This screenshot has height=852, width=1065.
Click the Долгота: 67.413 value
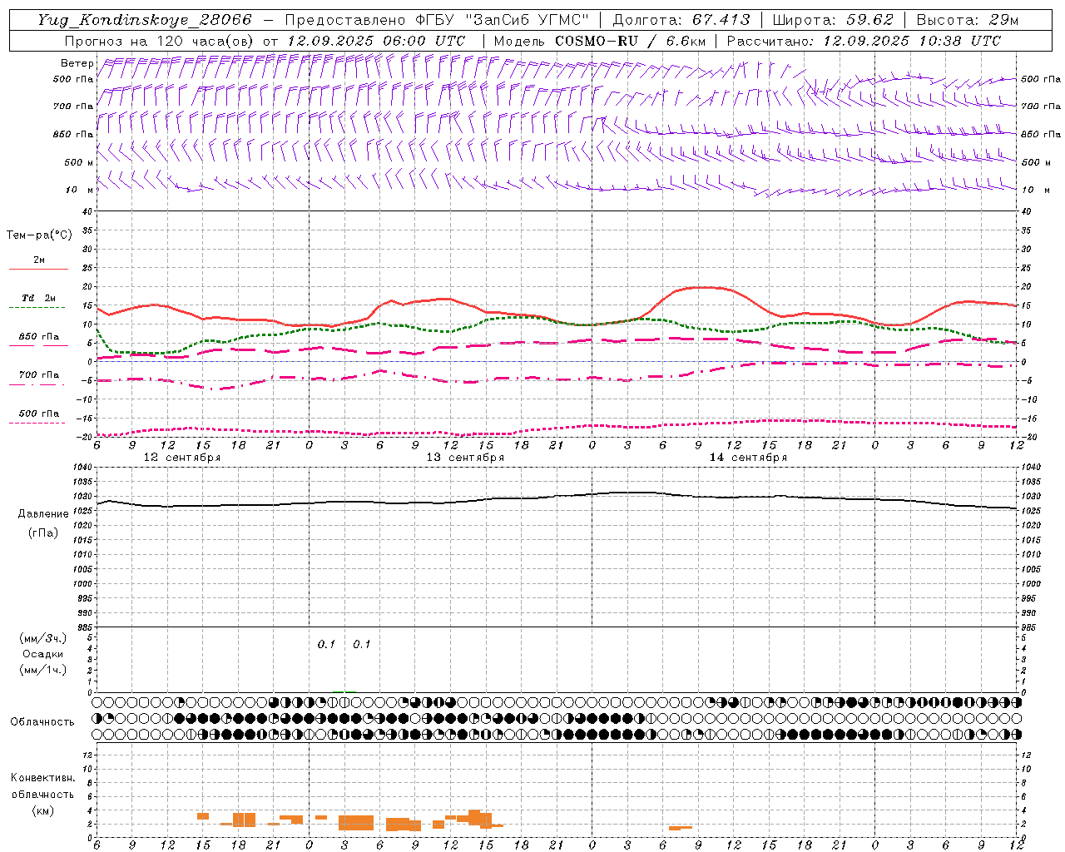[x=681, y=20]
